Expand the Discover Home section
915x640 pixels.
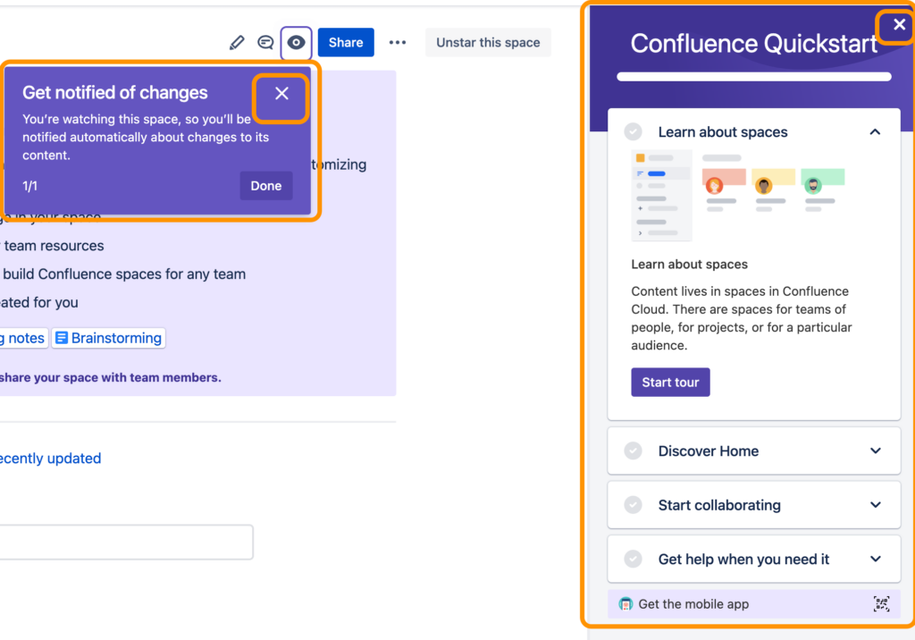pyautogui.click(x=876, y=451)
